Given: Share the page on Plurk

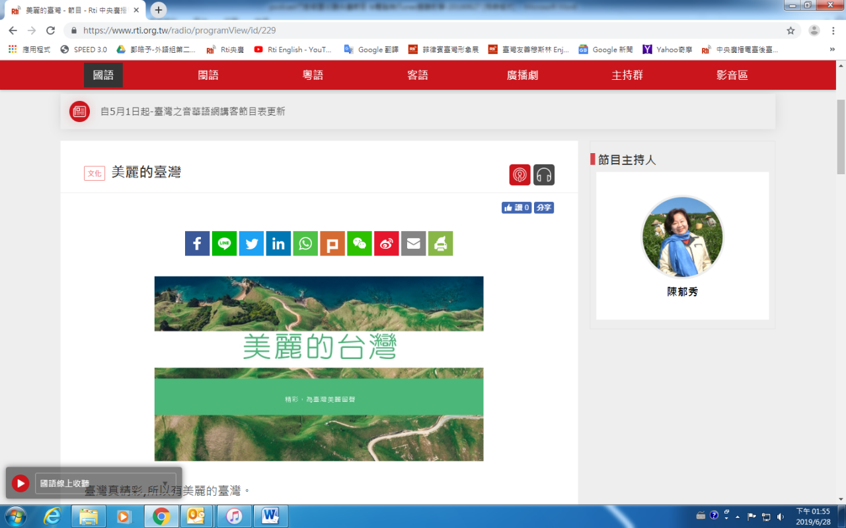Looking at the screenshot, I should coord(332,244).
